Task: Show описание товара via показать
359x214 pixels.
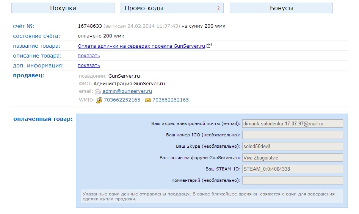Action: (89, 56)
